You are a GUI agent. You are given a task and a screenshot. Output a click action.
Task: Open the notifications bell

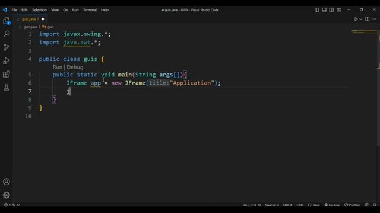375,205
